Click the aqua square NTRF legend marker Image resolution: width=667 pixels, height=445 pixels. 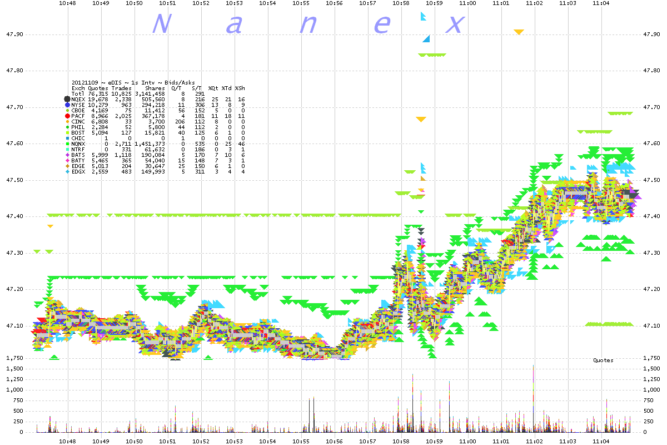point(67,149)
